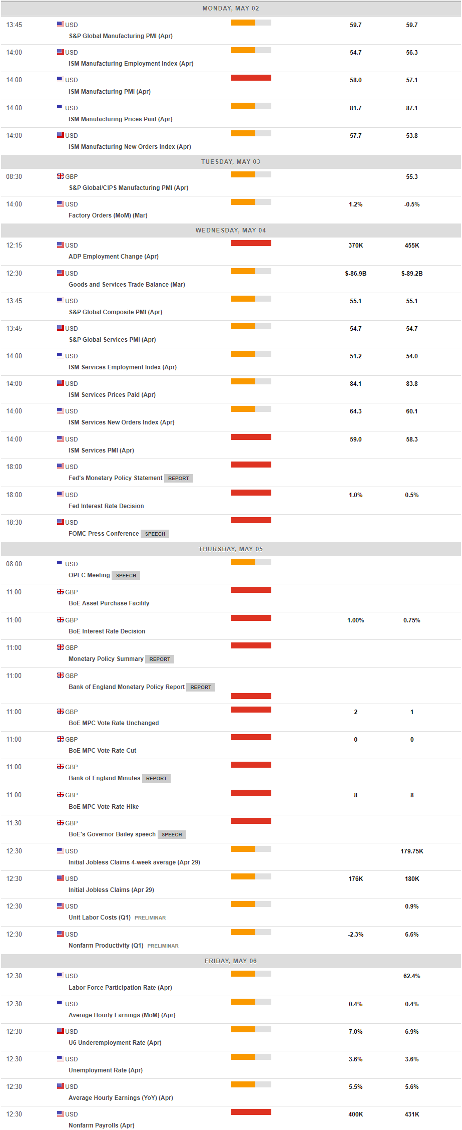Click the US flag for ISM Manufacturing PMI
This screenshot has width=462, height=1130.
coord(60,80)
